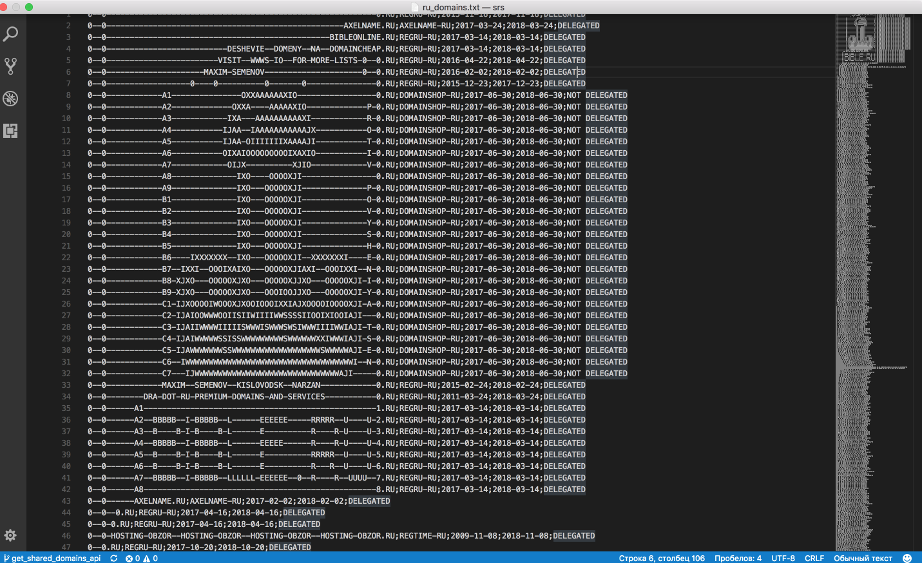Viewport: 922px width, 563px height.
Task: Click the CRLF line ending selector
Action: pyautogui.click(x=814, y=558)
